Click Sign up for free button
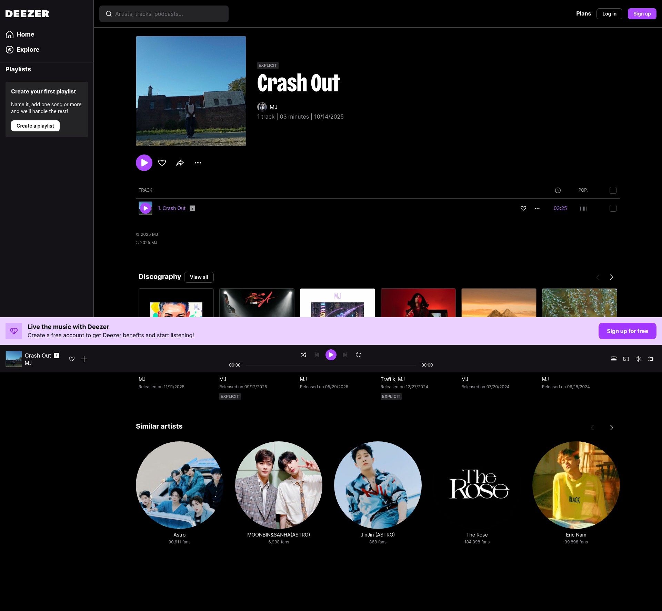This screenshot has height=611, width=662. pos(628,331)
